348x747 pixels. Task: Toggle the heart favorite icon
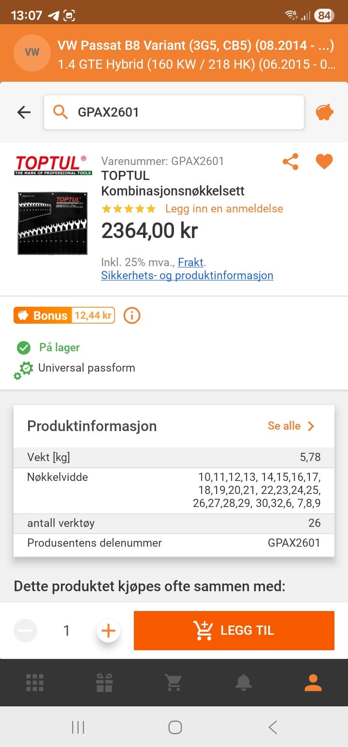coord(324,162)
